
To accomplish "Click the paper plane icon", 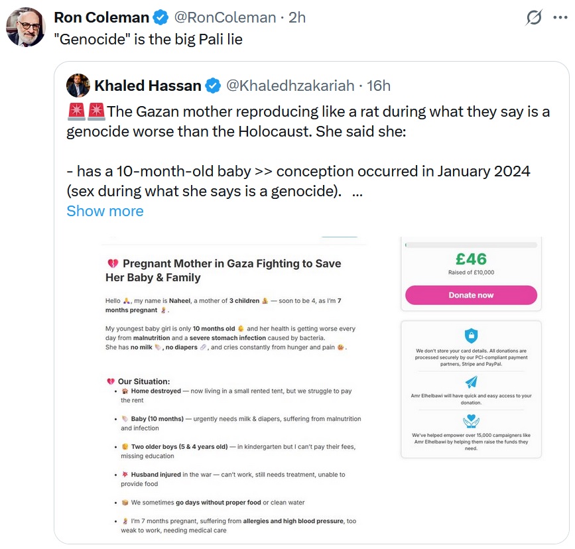I will 472,382.
